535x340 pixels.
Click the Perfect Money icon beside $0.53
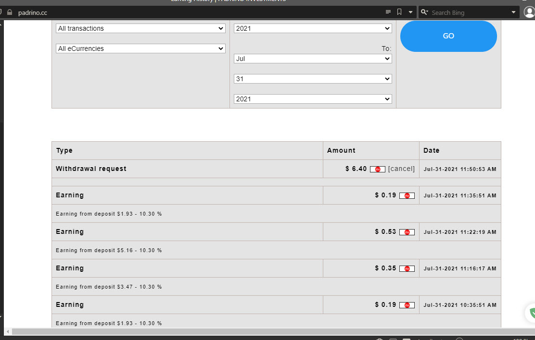tap(407, 232)
